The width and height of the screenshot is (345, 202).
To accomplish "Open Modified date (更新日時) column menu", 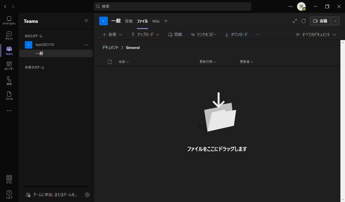I will click(208, 62).
